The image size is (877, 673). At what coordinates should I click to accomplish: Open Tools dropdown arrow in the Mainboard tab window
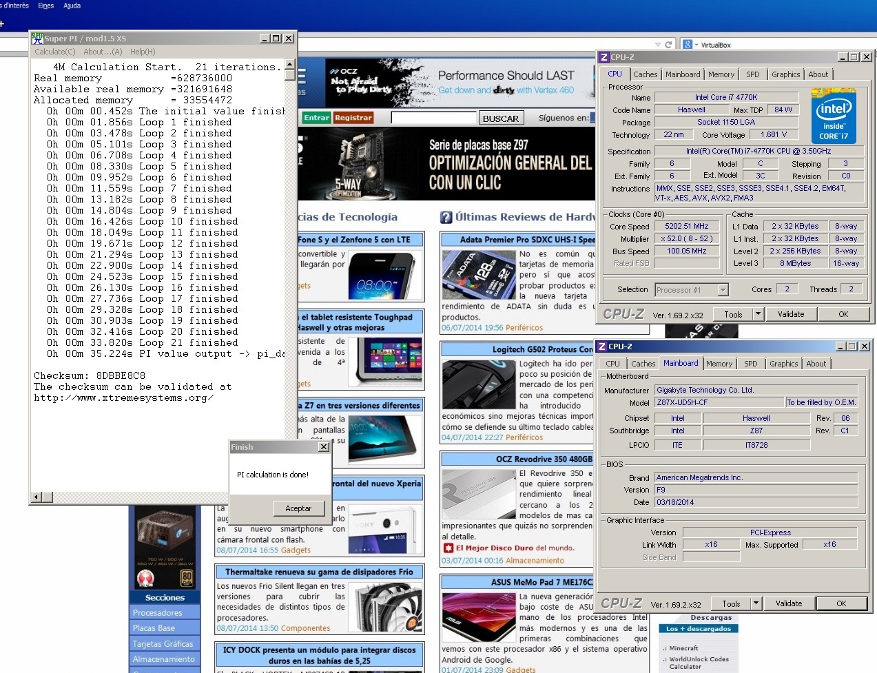pyautogui.click(x=756, y=603)
